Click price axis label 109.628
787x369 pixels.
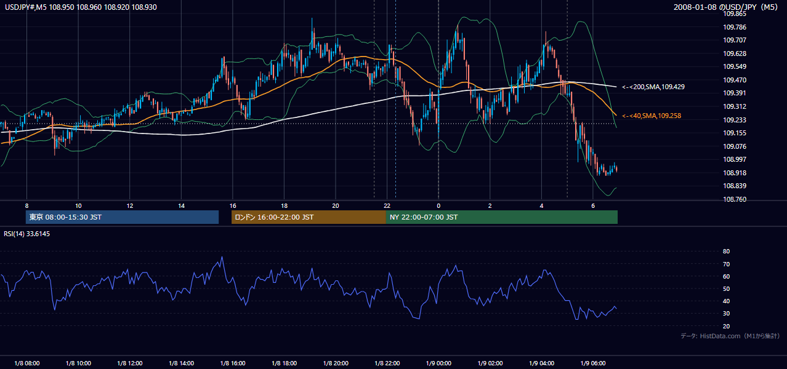click(x=735, y=54)
